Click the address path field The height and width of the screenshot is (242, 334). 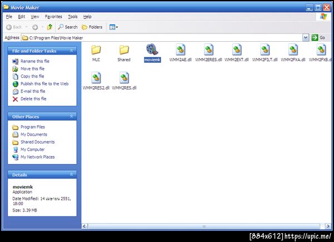(x=162, y=38)
